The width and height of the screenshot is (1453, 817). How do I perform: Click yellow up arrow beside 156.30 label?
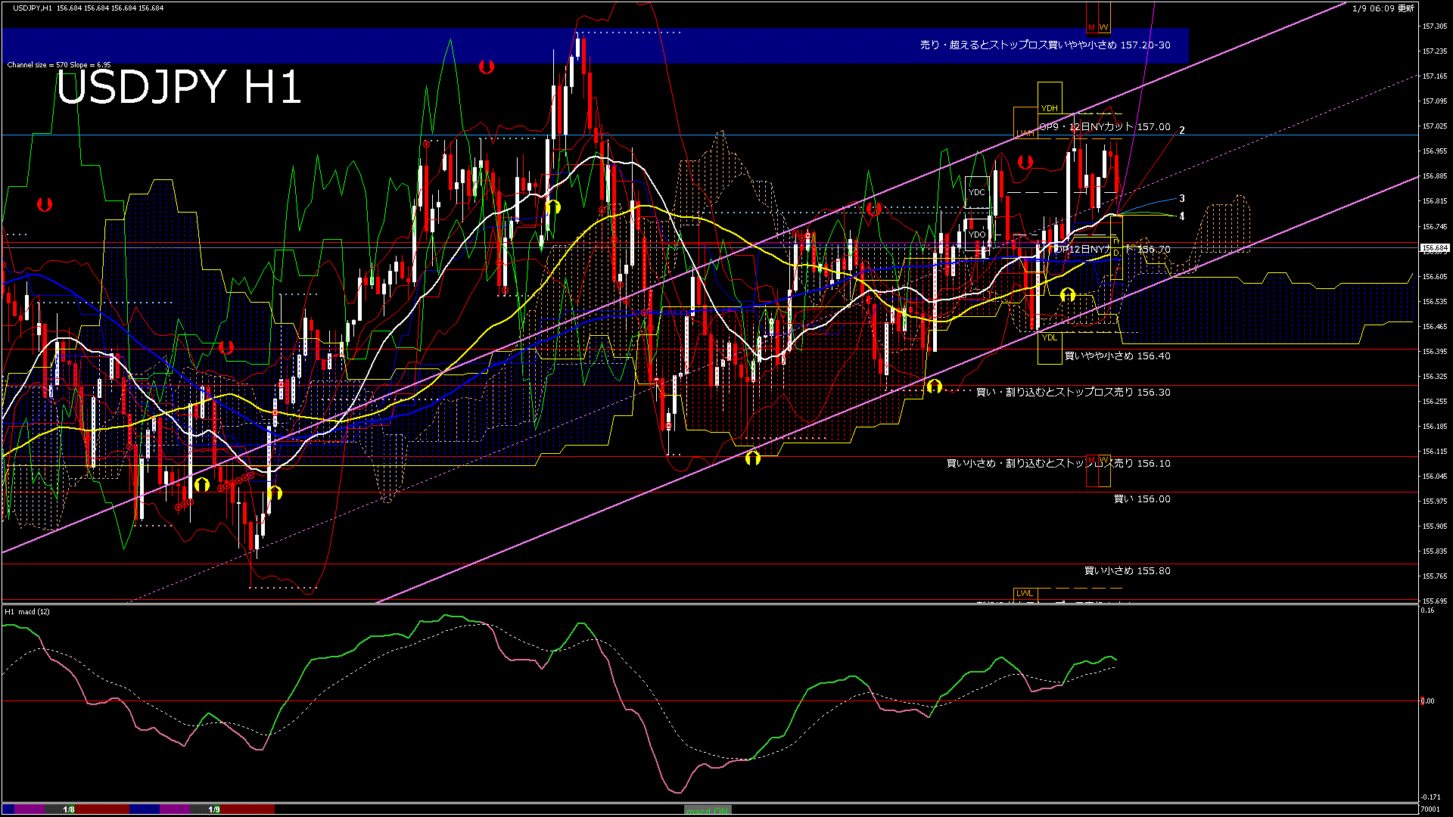click(935, 387)
